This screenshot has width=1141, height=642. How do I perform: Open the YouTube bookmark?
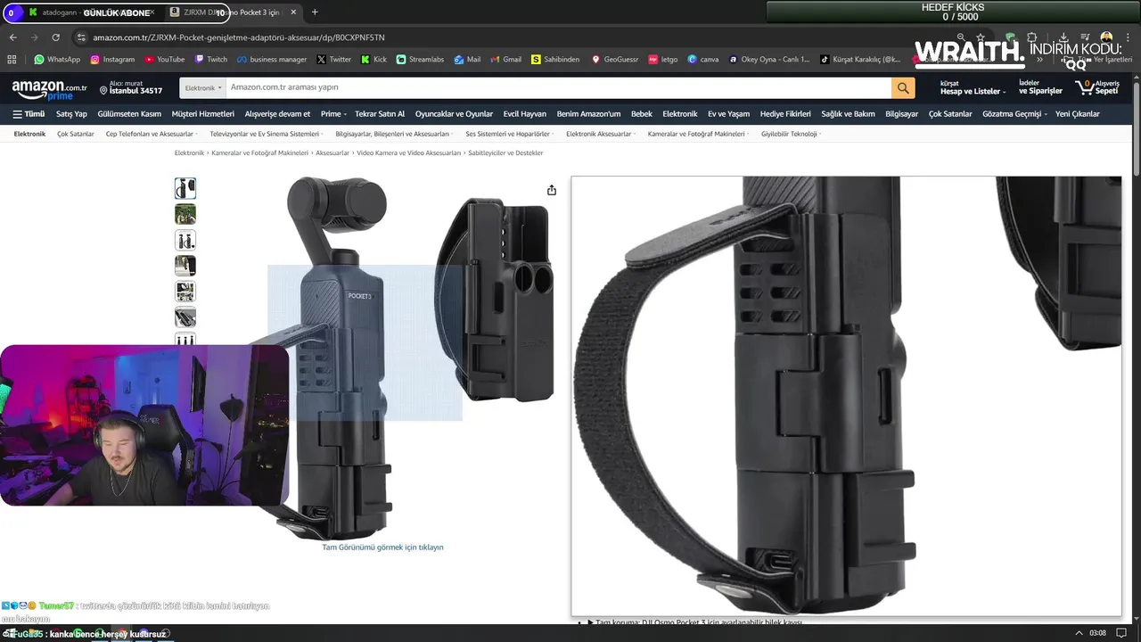[164, 60]
